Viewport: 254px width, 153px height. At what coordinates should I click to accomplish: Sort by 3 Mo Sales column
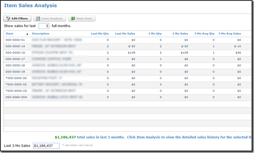(180, 33)
